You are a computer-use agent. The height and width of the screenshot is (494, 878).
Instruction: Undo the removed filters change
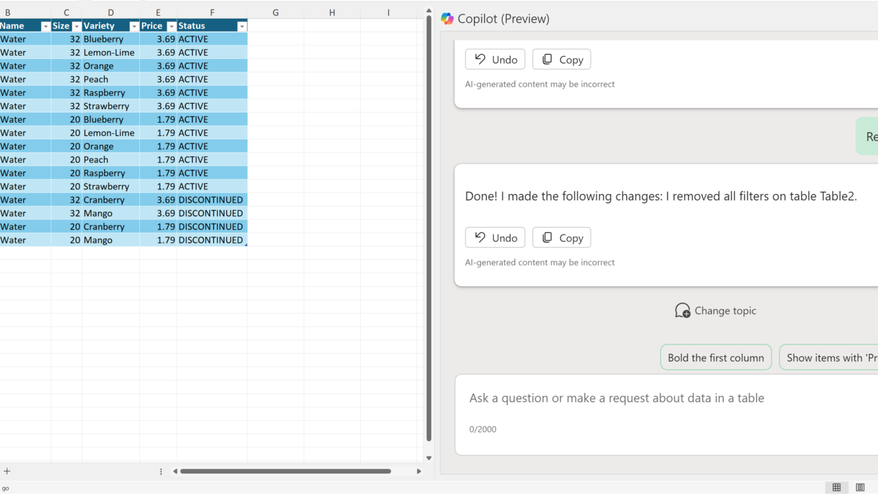495,237
